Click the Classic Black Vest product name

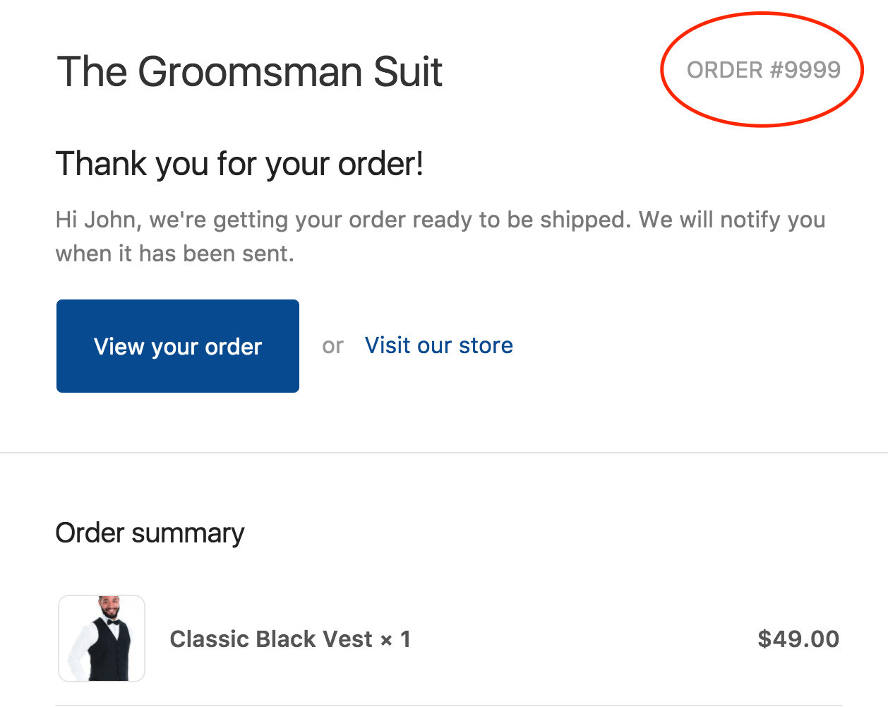271,639
